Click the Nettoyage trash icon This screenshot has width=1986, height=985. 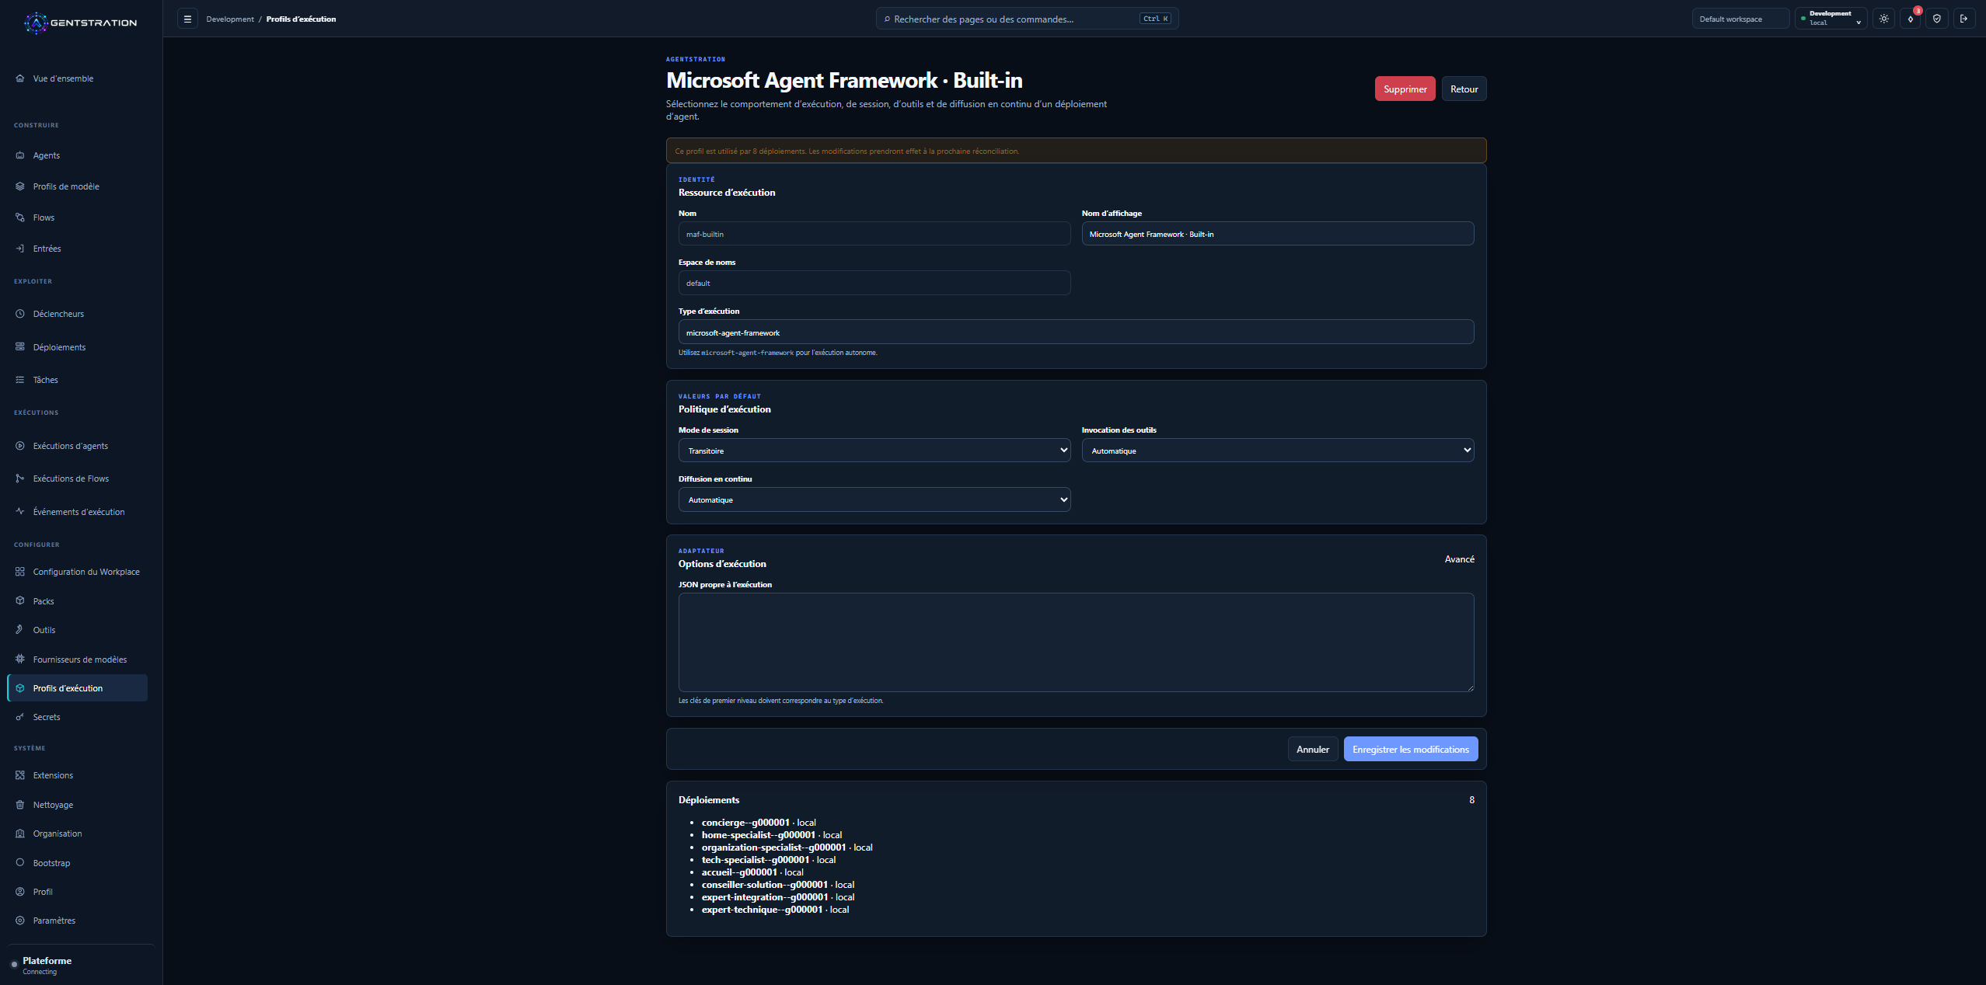[x=20, y=805]
